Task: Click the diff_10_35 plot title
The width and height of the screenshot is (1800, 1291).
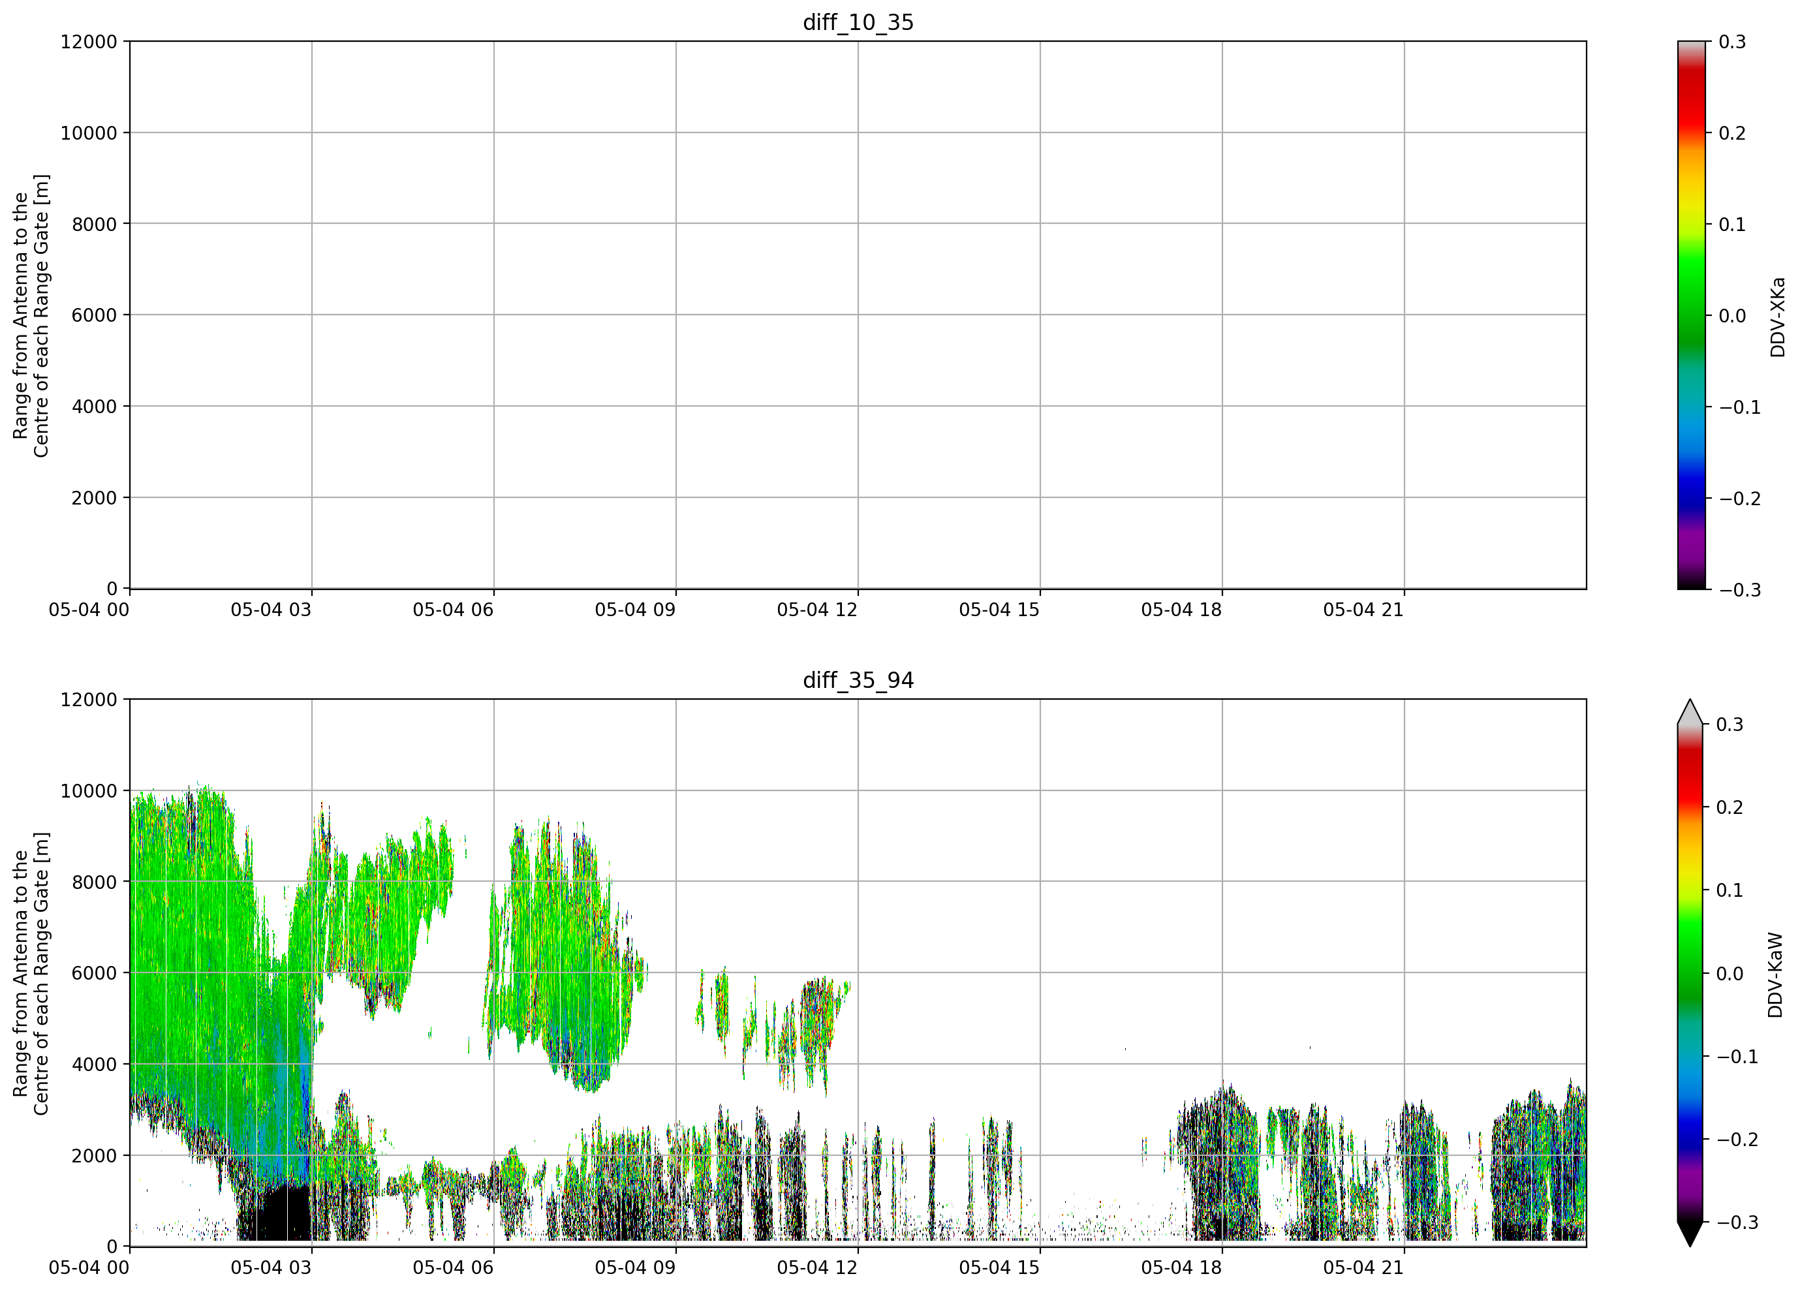Action: [858, 22]
